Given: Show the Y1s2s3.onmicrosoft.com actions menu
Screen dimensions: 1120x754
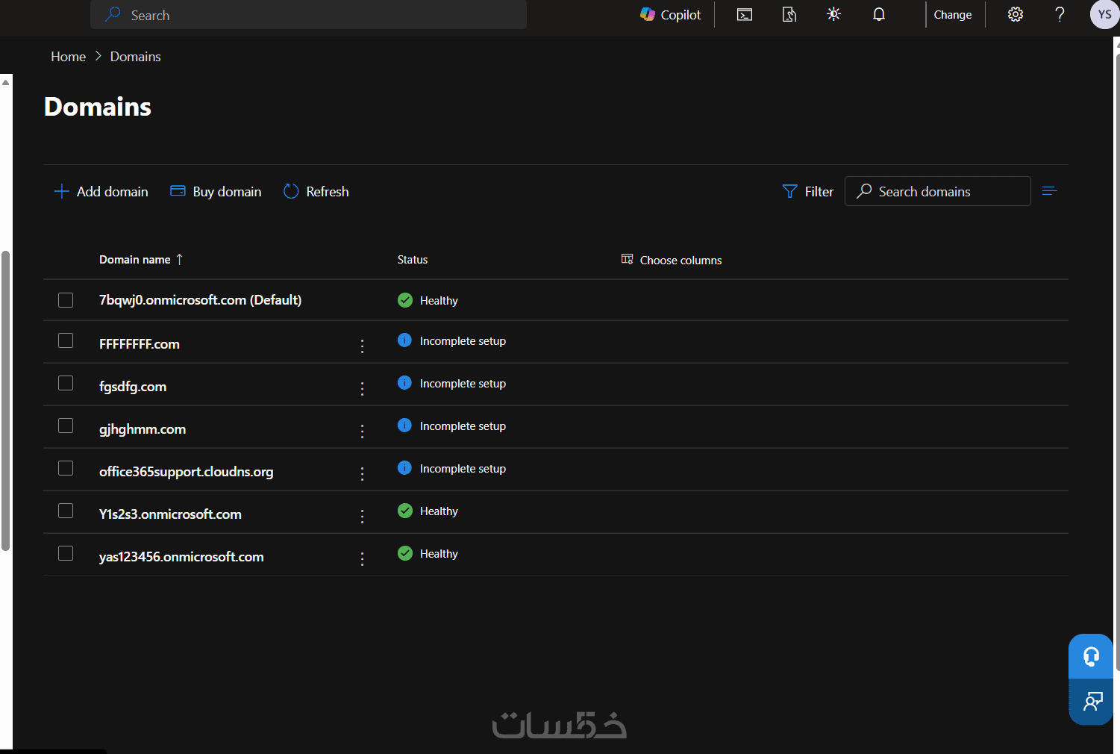Looking at the screenshot, I should 363,516.
